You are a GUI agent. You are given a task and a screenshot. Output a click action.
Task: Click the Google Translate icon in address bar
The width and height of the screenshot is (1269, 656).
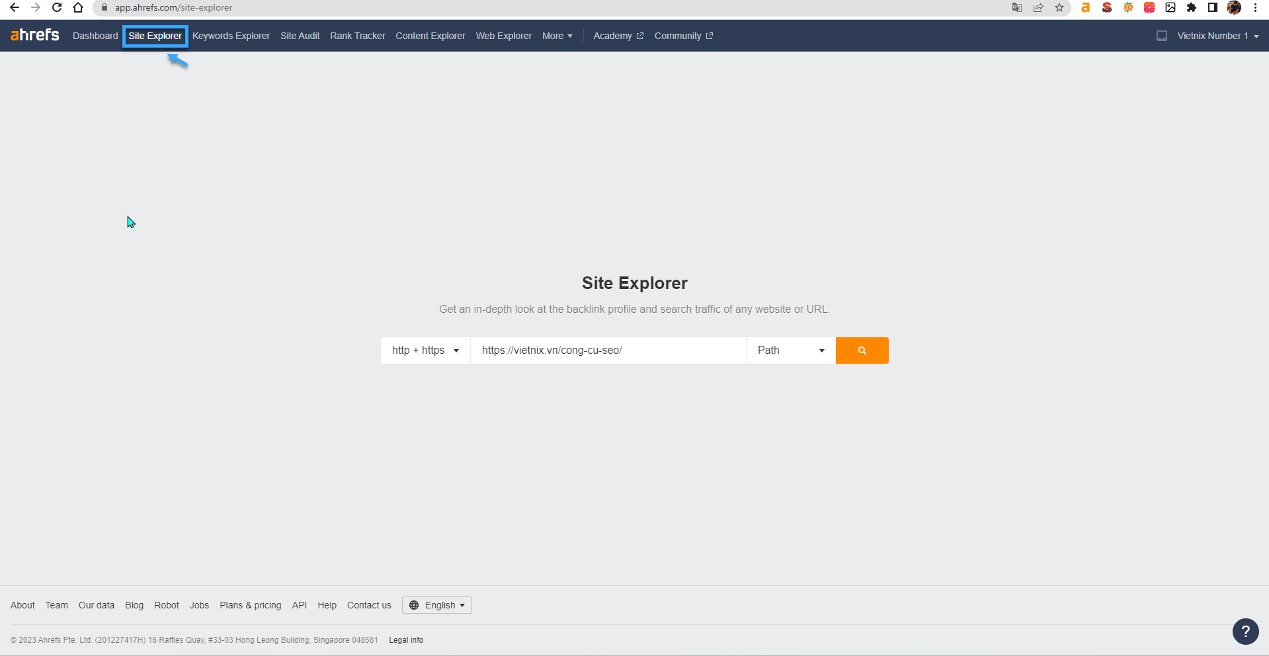[1017, 8]
